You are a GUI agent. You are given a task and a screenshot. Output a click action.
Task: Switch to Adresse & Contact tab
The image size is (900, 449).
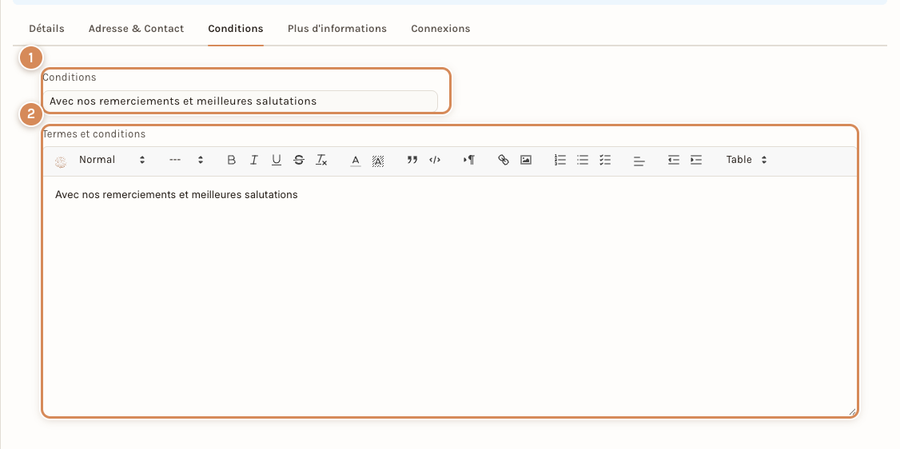click(x=136, y=29)
